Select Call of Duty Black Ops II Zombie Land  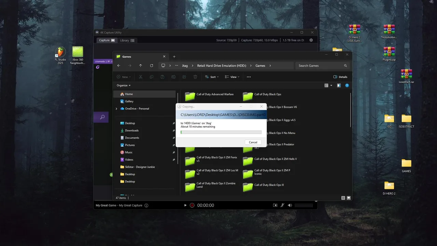coord(210,186)
